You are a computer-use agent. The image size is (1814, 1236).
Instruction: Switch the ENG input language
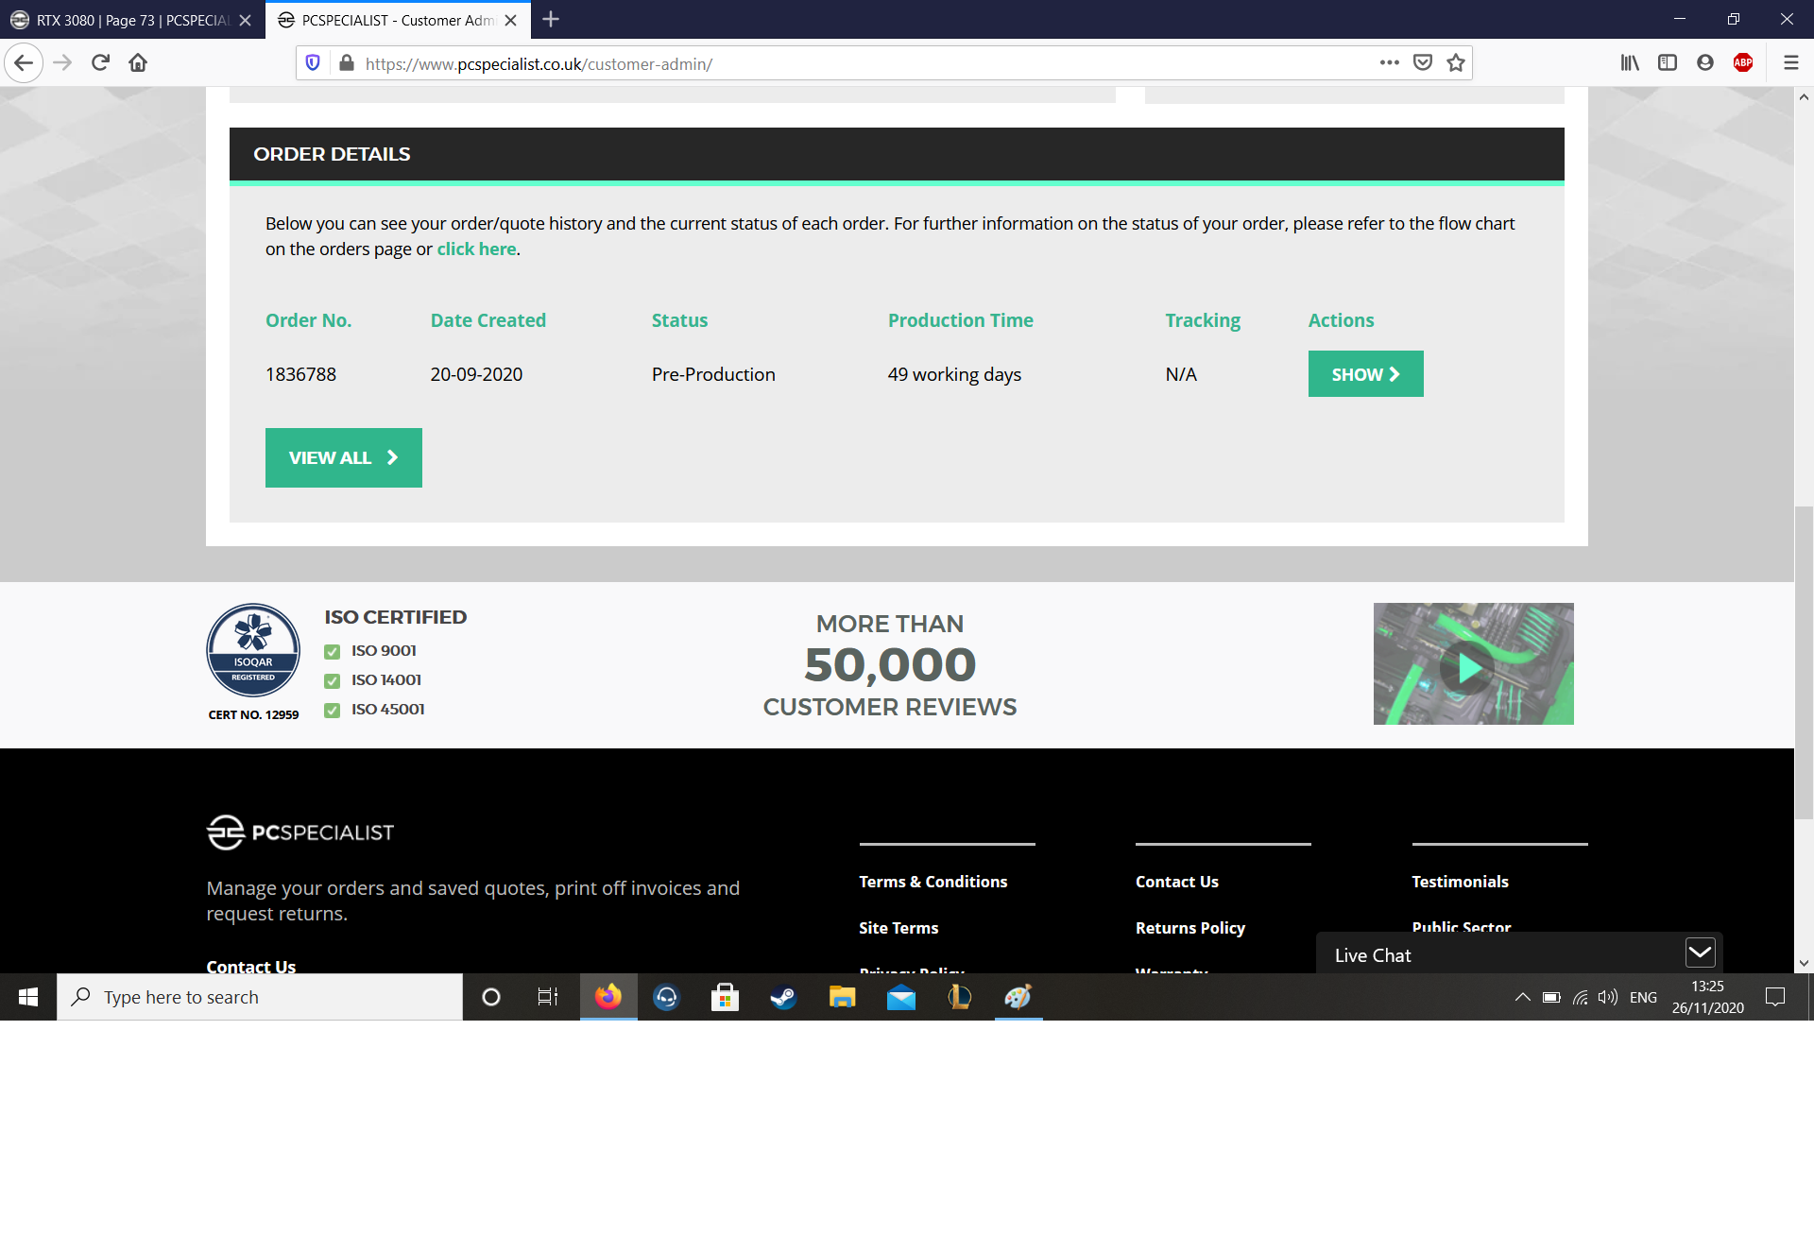pos(1643,997)
